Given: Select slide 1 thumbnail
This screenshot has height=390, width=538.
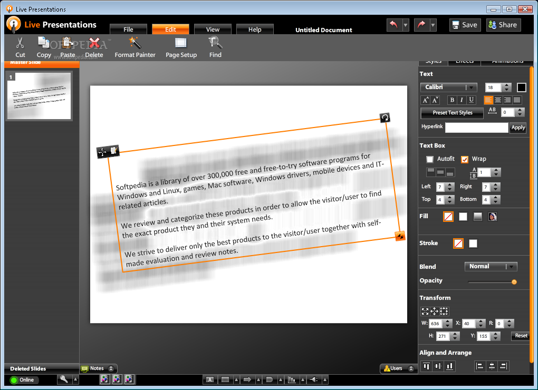Looking at the screenshot, I should click(x=39, y=96).
